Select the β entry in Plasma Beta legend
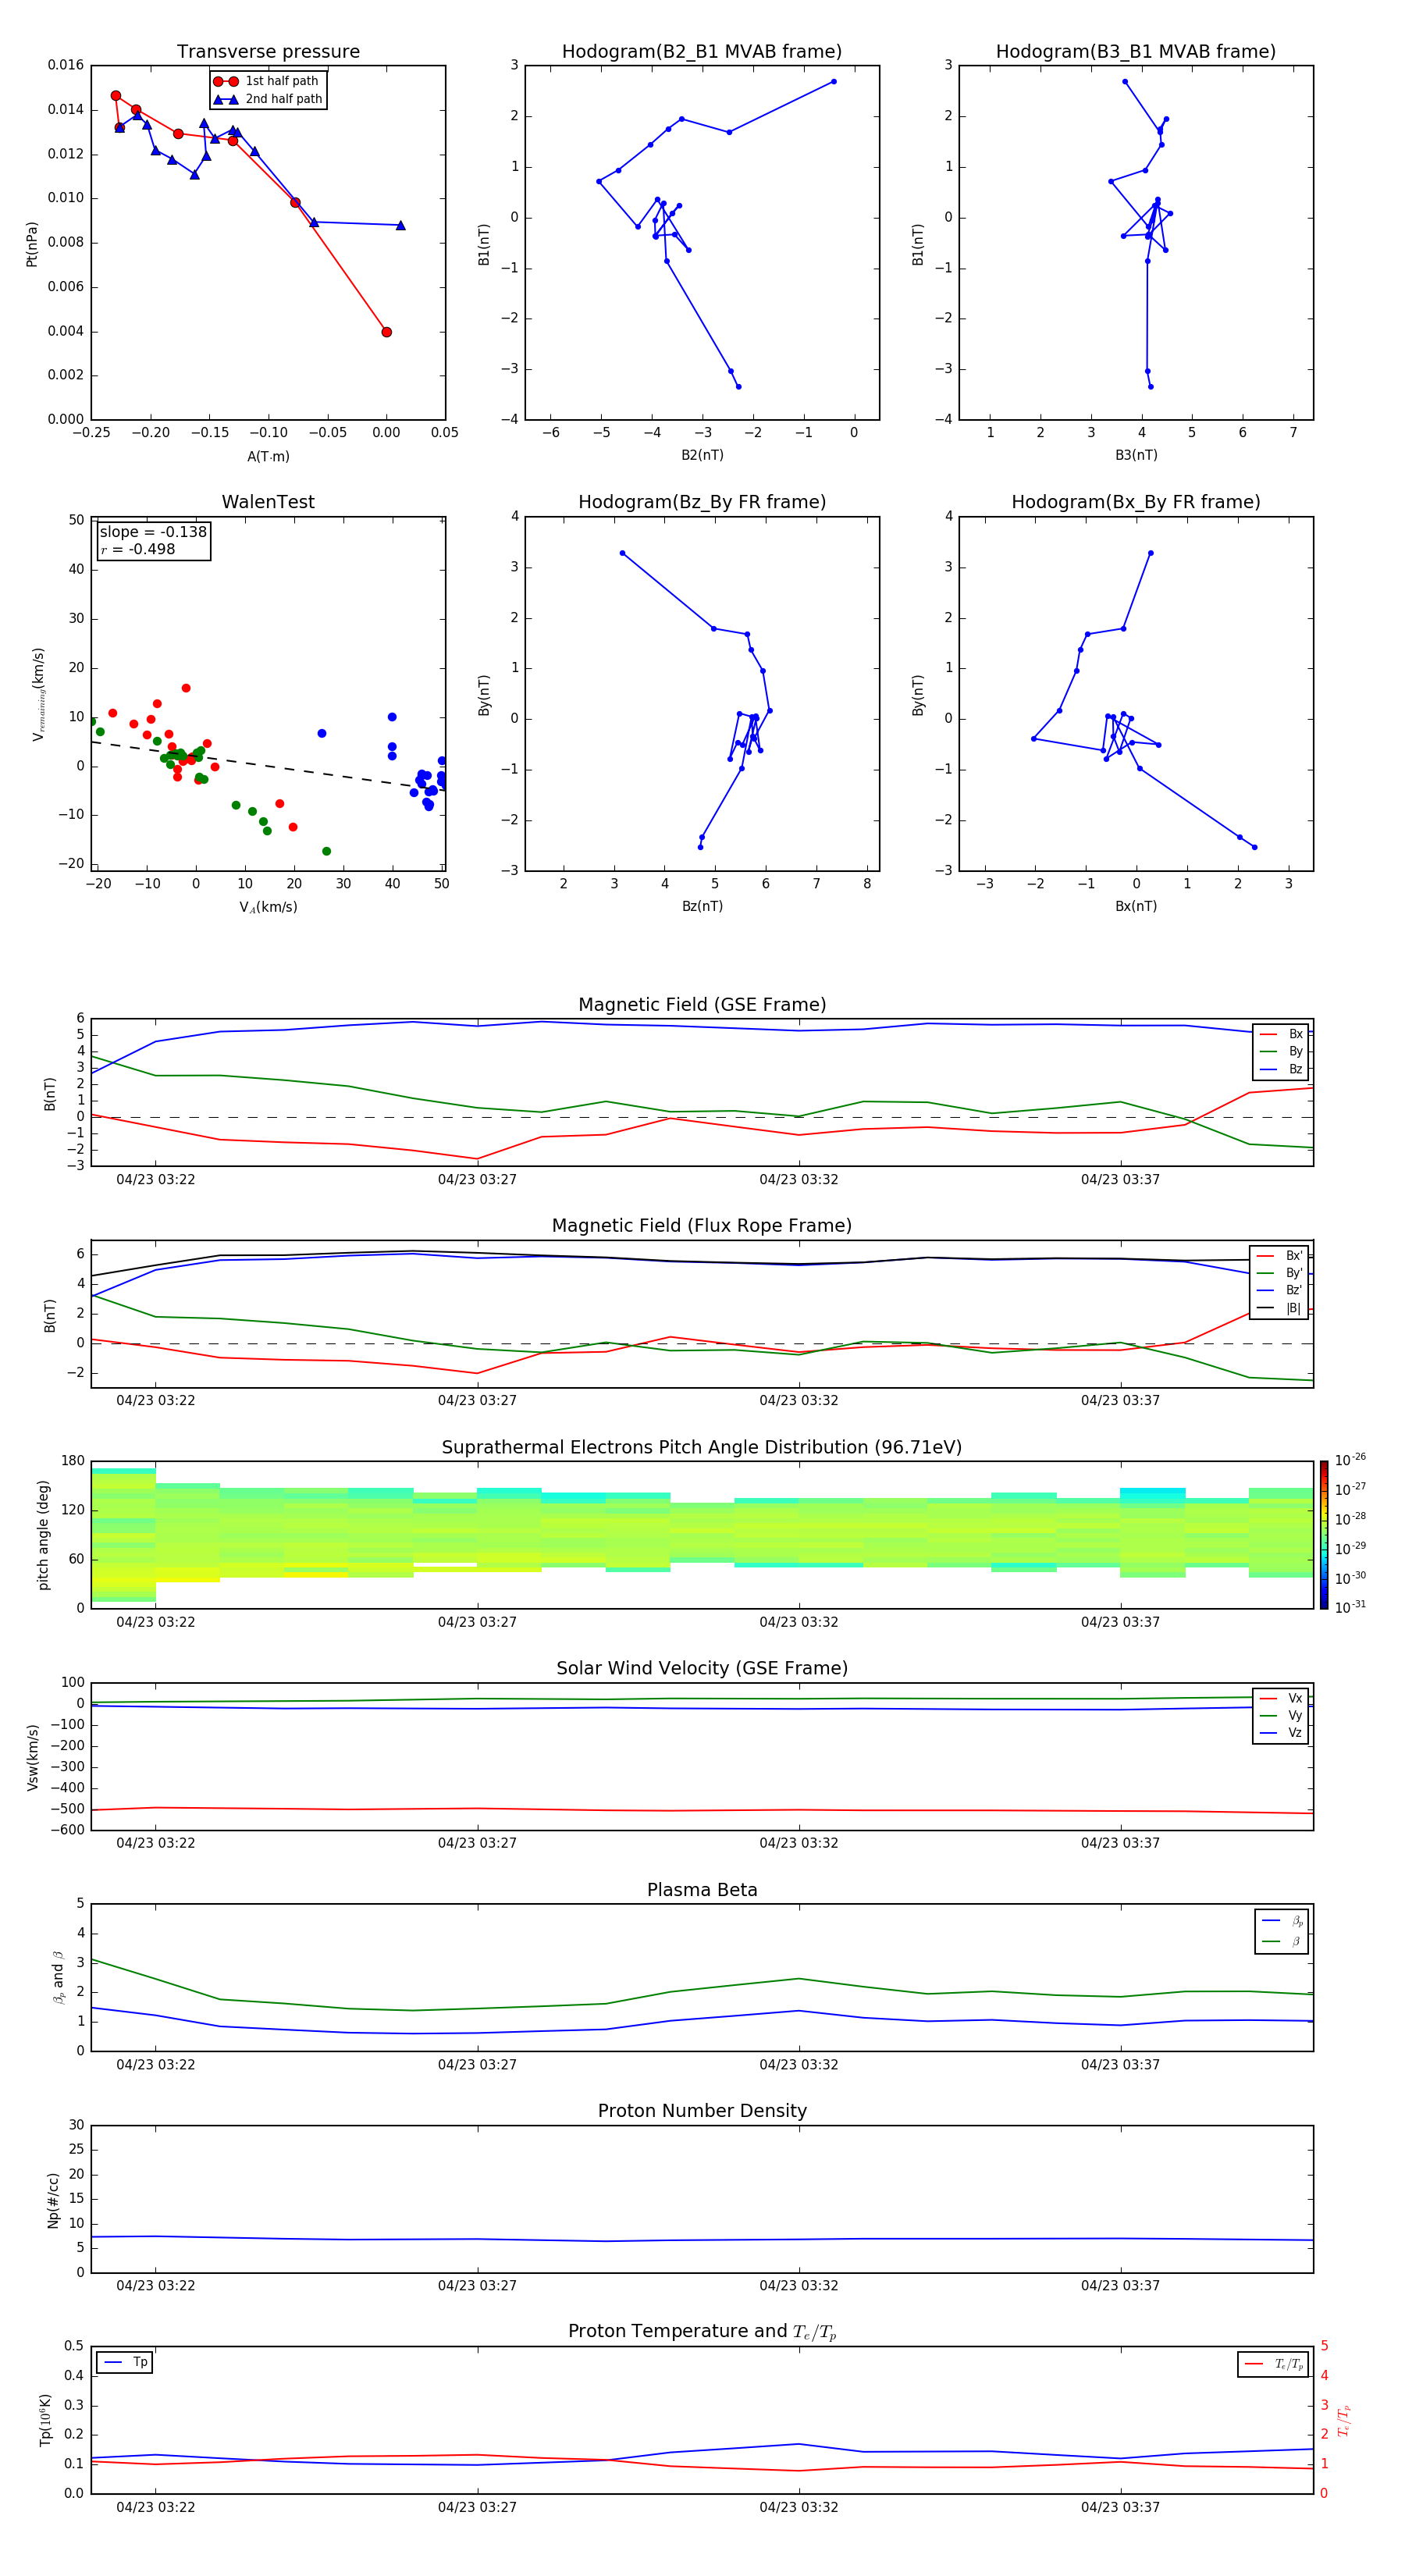The width and height of the screenshot is (1405, 2576). [x=1282, y=1941]
